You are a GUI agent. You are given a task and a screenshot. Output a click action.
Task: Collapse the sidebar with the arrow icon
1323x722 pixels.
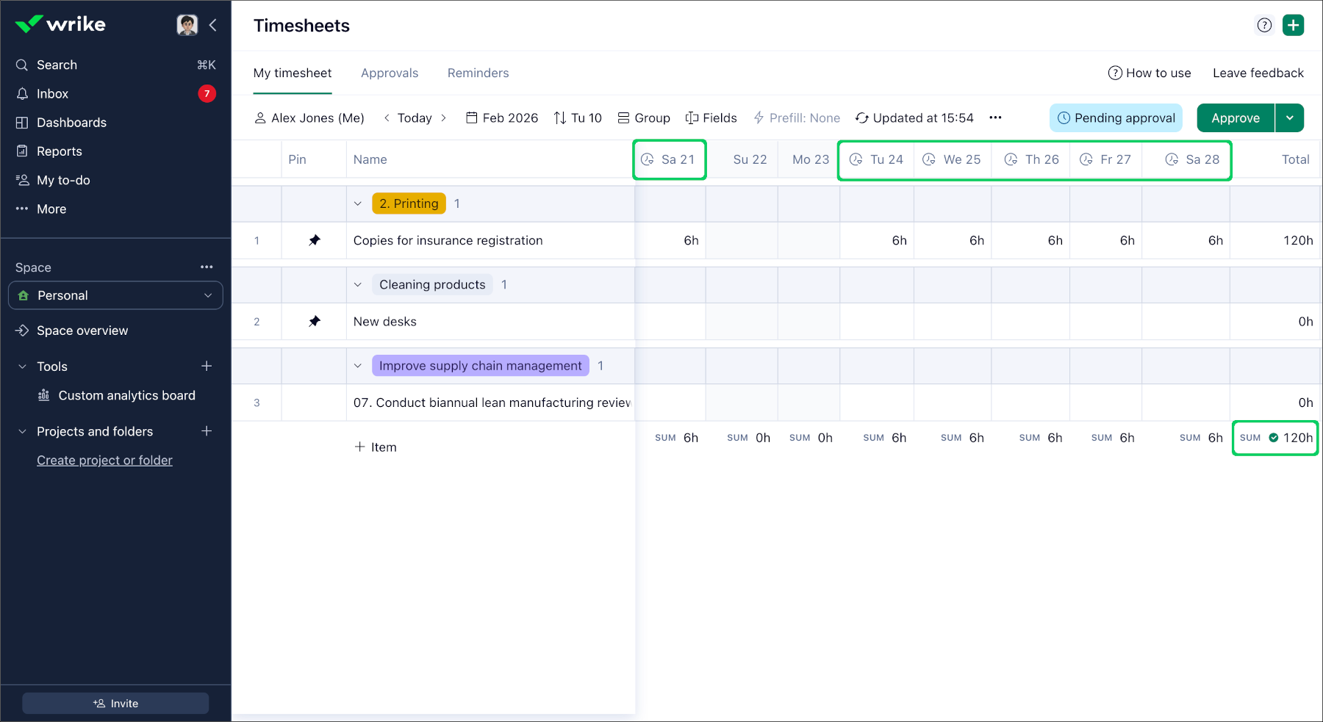click(x=213, y=25)
